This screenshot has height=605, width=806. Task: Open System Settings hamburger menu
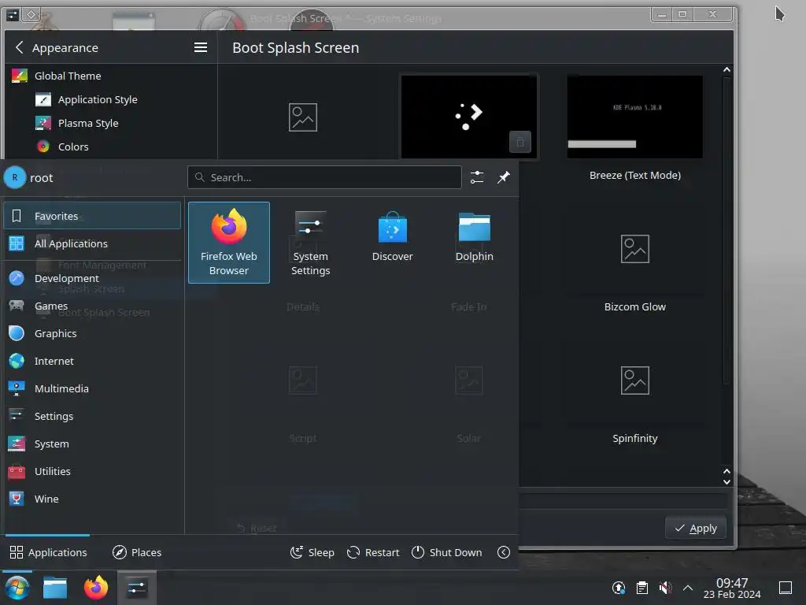(201, 47)
